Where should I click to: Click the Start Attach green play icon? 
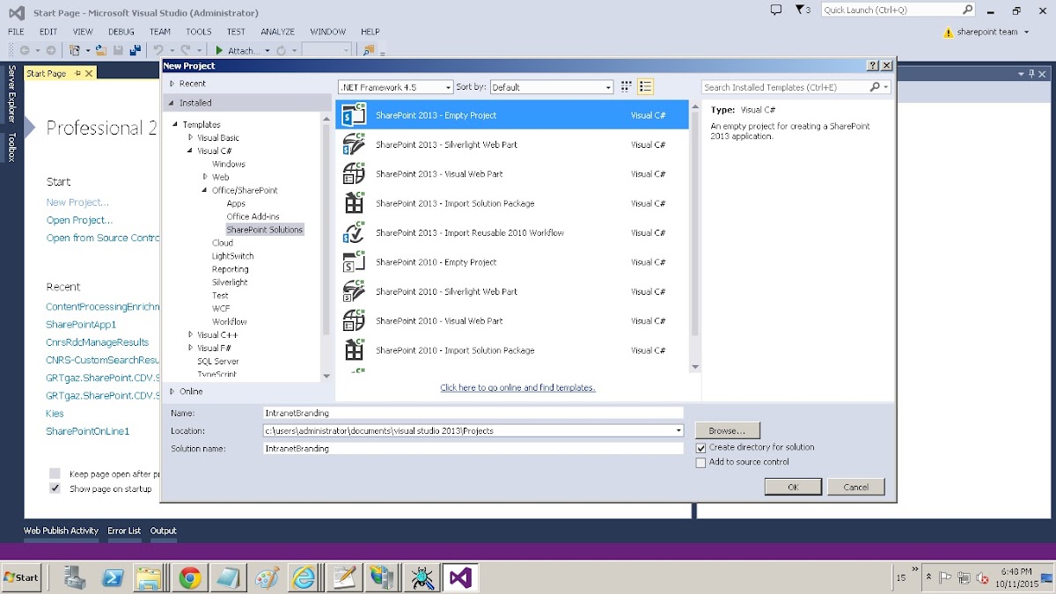[220, 50]
